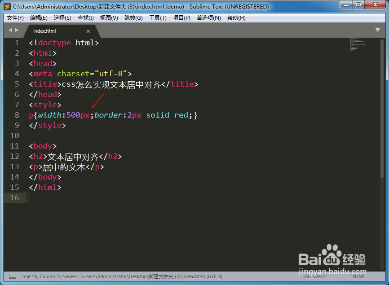The height and width of the screenshot is (285, 389).
Task: Open the 编辑(E) menu
Action: click(39, 18)
